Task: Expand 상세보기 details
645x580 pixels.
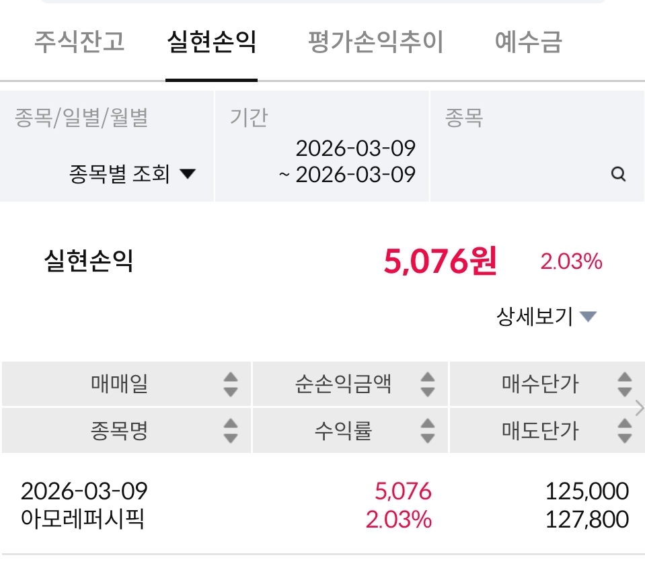Action: click(546, 316)
